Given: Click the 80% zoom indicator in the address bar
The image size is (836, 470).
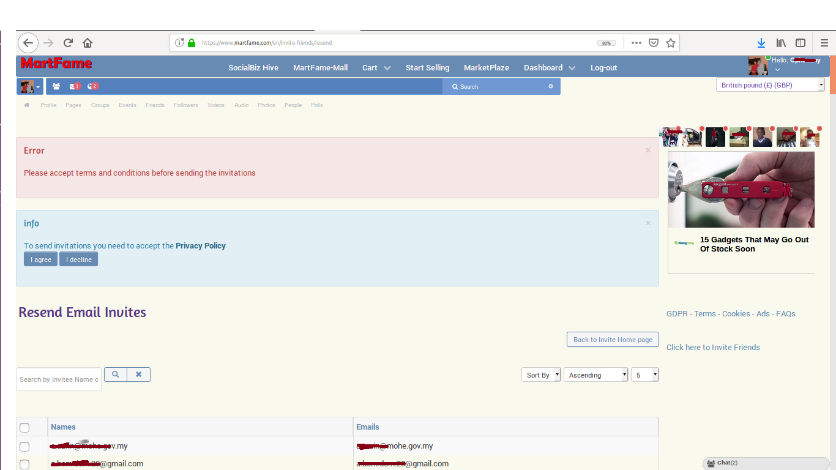Looking at the screenshot, I should click(x=606, y=42).
